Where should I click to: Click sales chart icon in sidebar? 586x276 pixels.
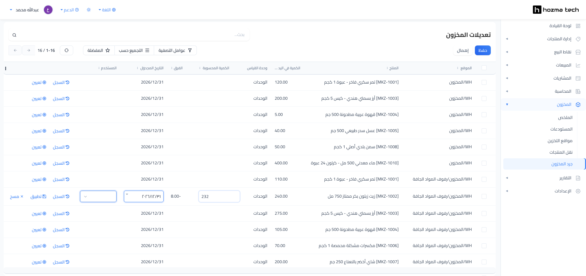click(x=578, y=65)
